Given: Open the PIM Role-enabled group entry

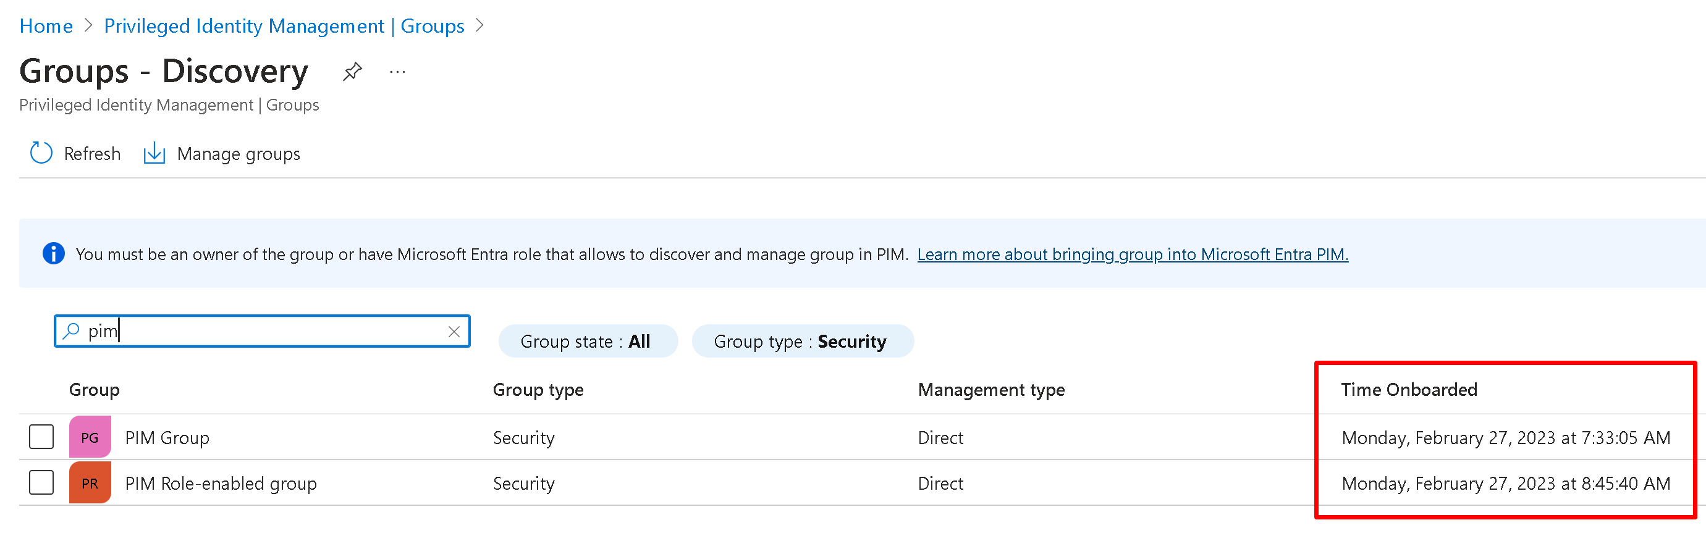Looking at the screenshot, I should (221, 483).
